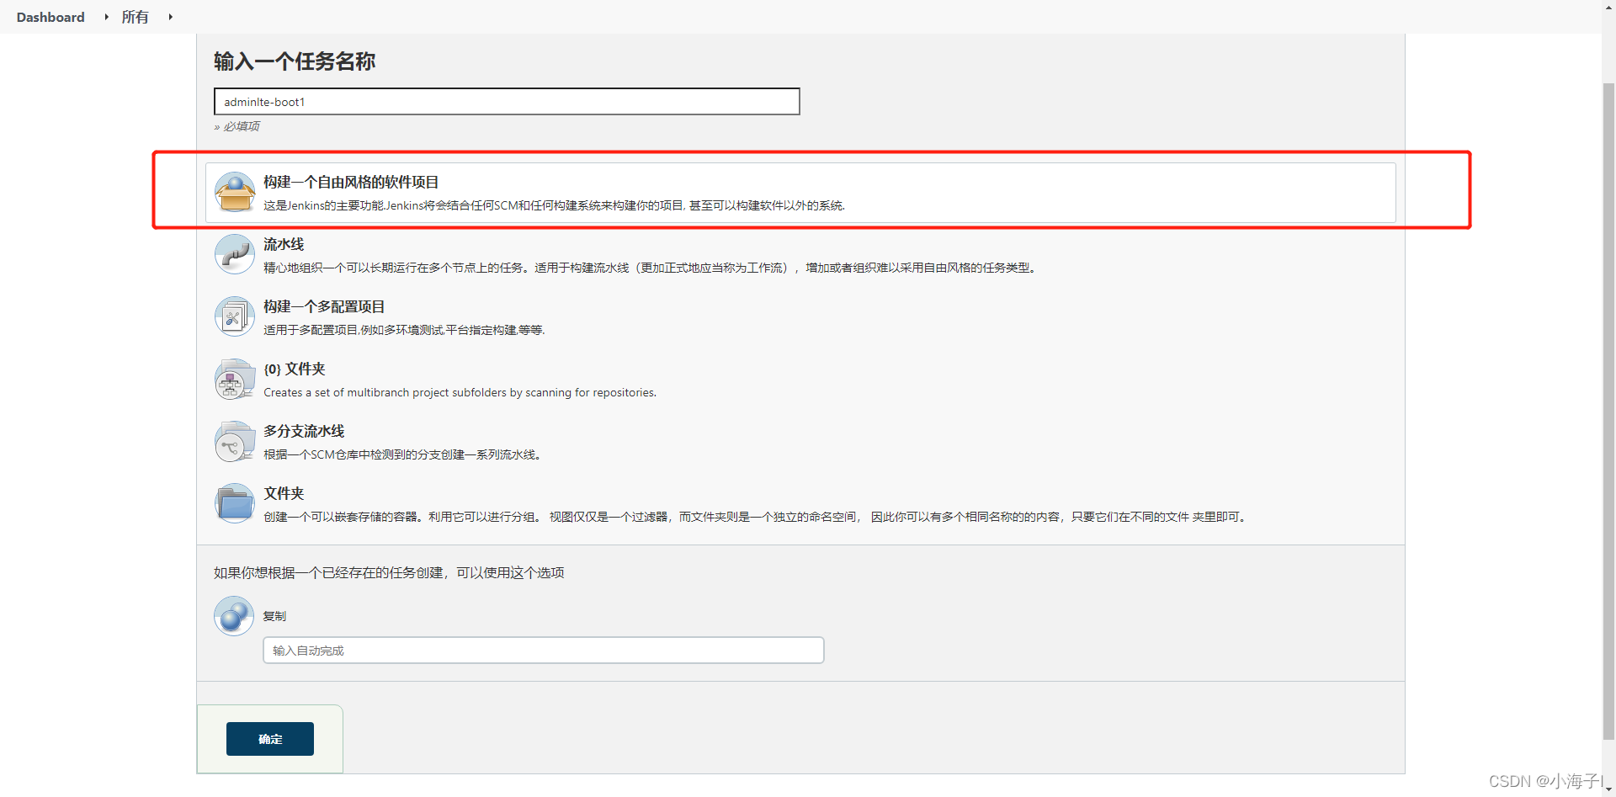The height and width of the screenshot is (797, 1616).
Task: Click the pipeline (流水线) pipe icon
Action: pos(235,254)
